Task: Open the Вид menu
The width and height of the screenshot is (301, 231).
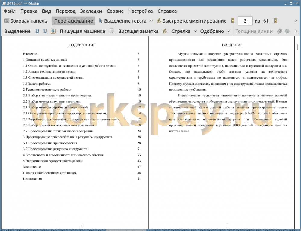Action: 46,11
